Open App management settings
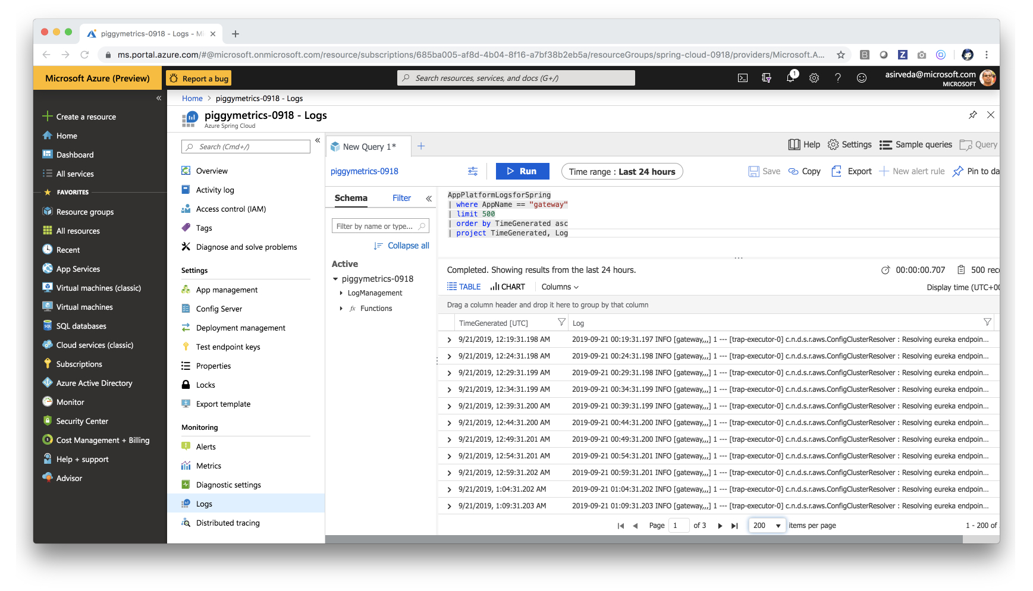 tap(227, 290)
